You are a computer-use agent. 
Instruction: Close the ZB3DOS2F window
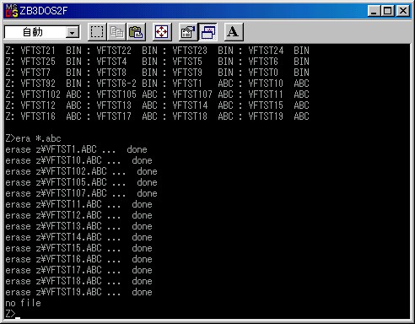click(x=403, y=11)
